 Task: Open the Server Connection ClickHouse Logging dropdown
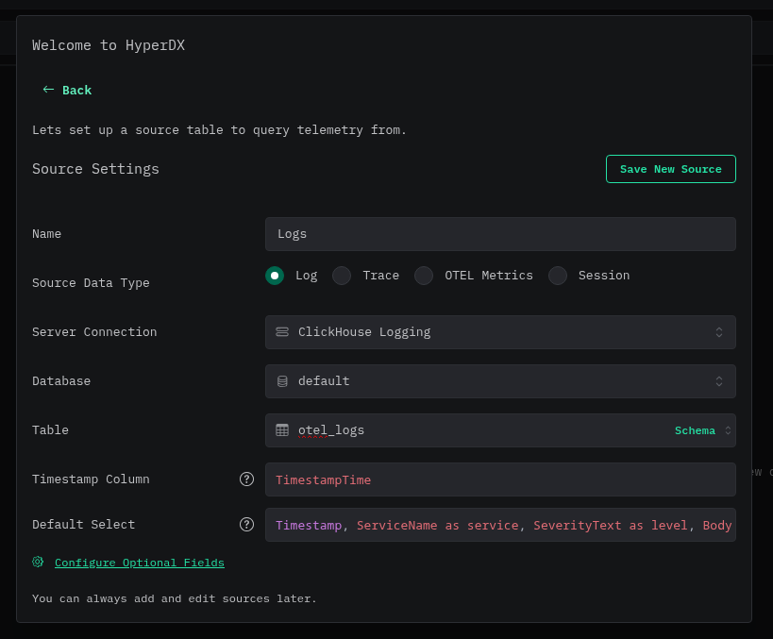500,332
